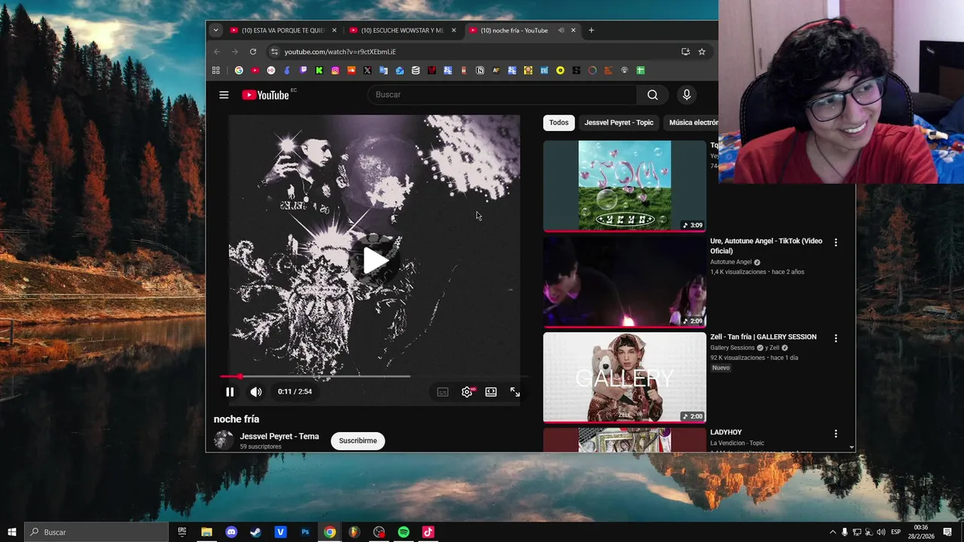The height and width of the screenshot is (542, 964).
Task: Pause the video with the pause button
Action: pyautogui.click(x=230, y=391)
